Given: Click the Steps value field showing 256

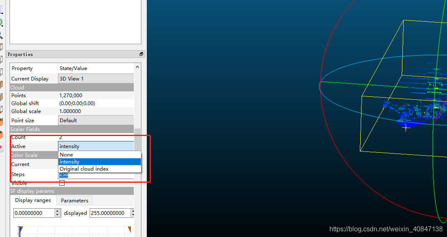Looking at the screenshot, I should point(96,174).
